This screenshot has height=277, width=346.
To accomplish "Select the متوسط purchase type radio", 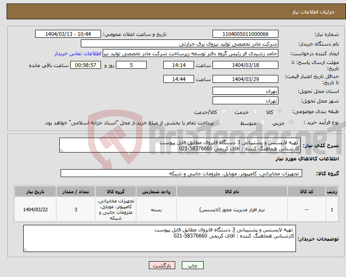I will 263,122.
